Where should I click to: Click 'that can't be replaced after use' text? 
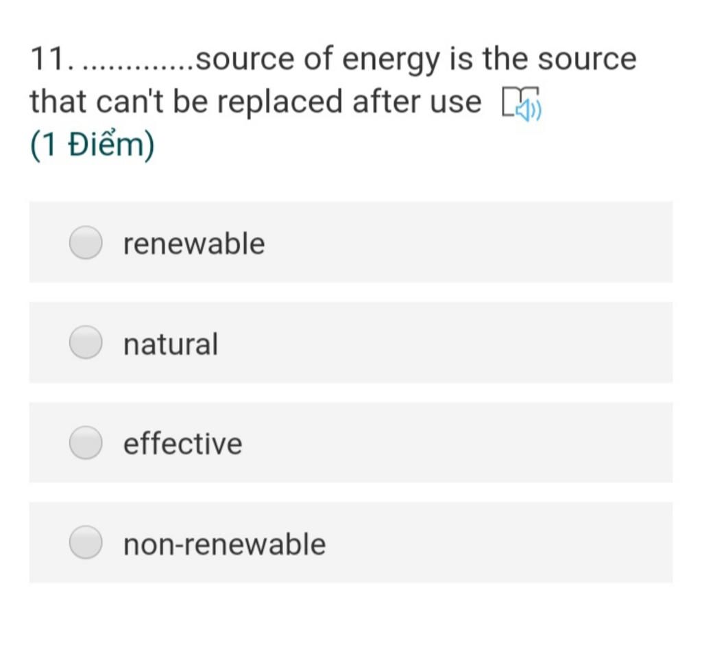click(x=255, y=102)
